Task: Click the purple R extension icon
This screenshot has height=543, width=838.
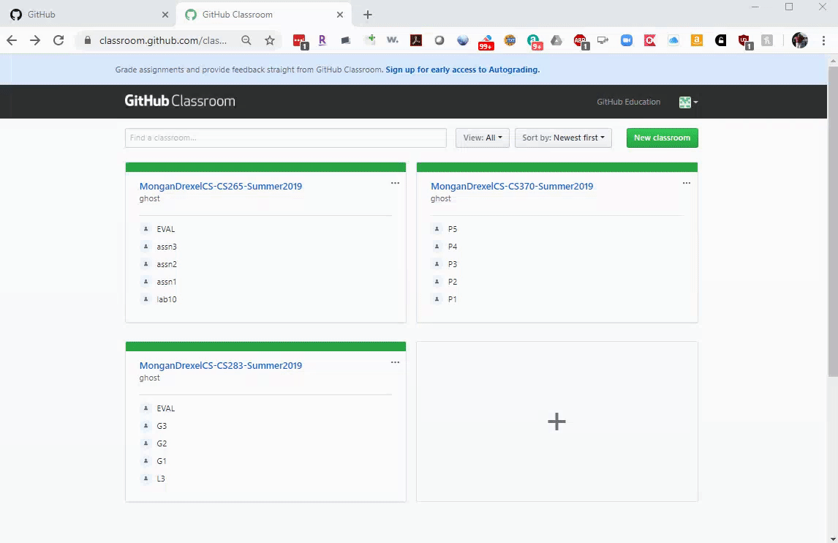Action: click(322, 40)
